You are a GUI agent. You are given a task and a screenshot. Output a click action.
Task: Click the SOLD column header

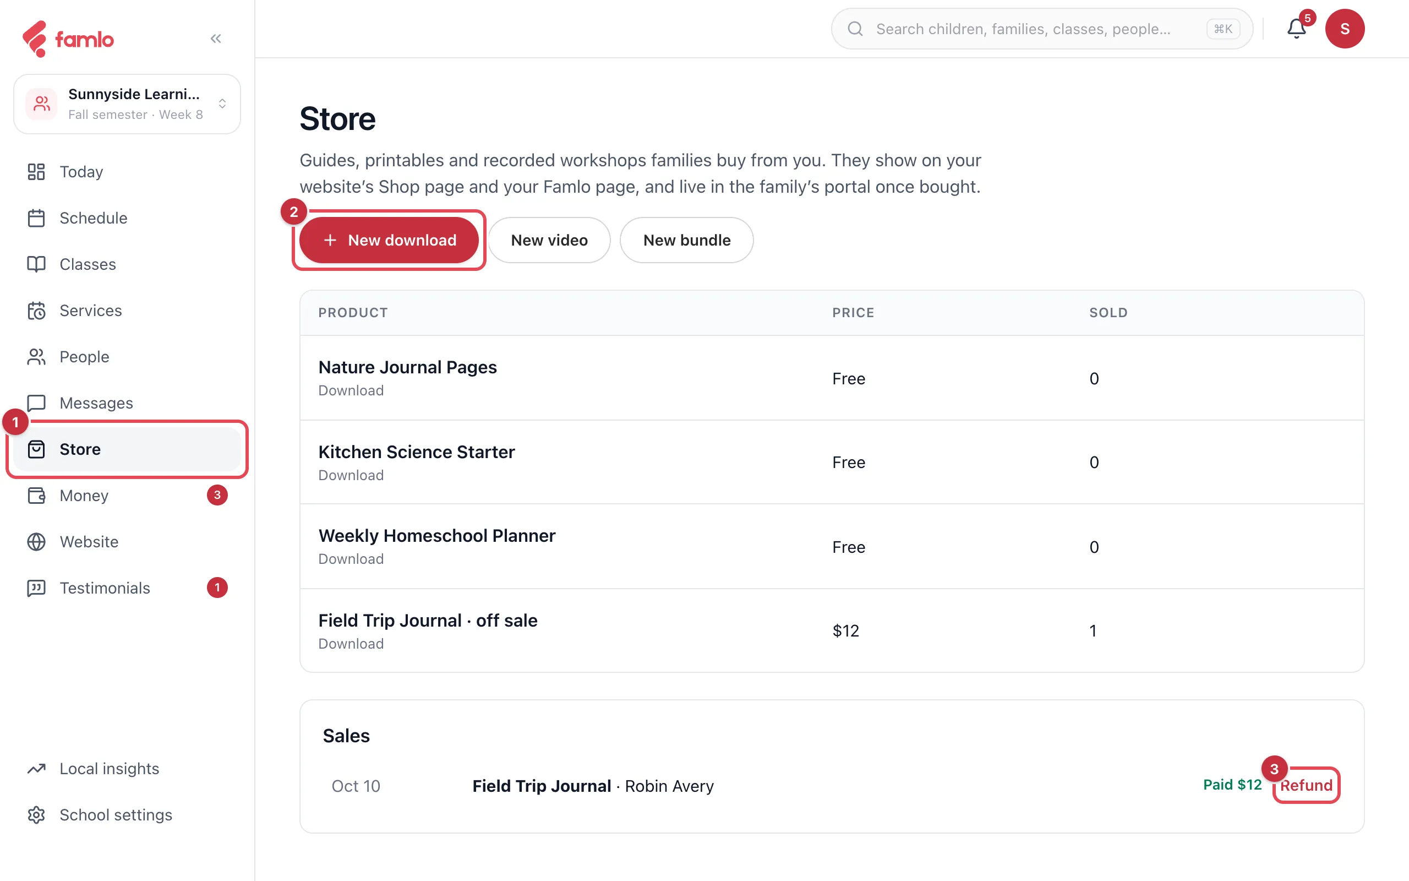click(1108, 313)
